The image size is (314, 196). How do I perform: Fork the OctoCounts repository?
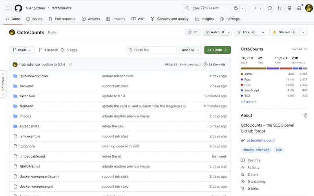pyautogui.click(x=246, y=32)
